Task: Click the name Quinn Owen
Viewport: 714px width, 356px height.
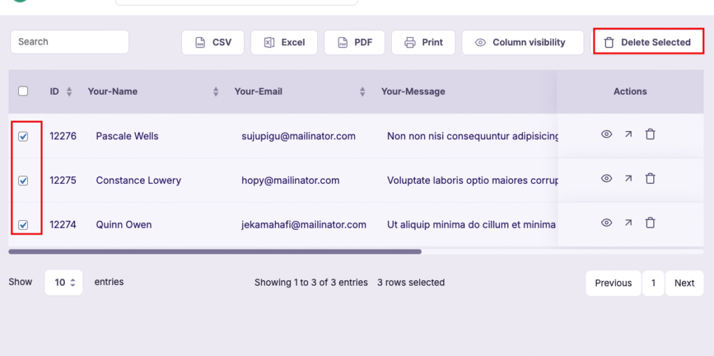Action: click(124, 225)
